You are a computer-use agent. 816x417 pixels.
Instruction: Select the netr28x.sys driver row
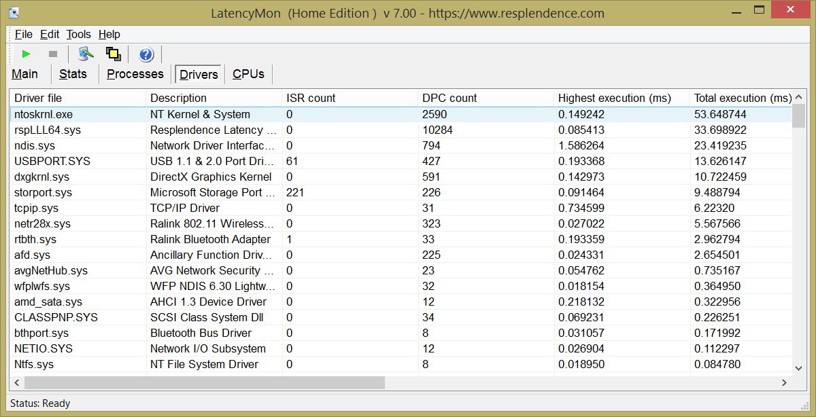401,223
